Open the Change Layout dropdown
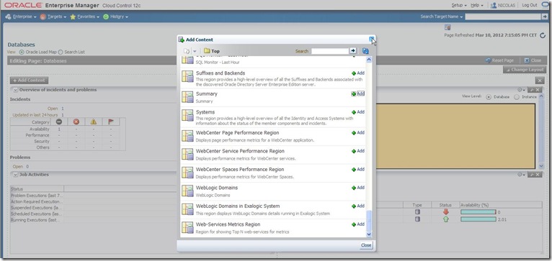Viewport: 552px width, 261px height. point(524,70)
